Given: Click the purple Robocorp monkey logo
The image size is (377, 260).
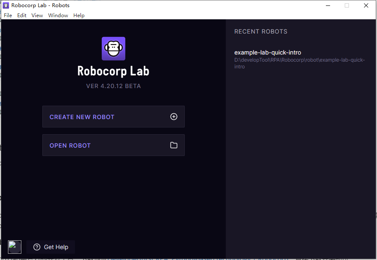Looking at the screenshot, I should point(113,48).
